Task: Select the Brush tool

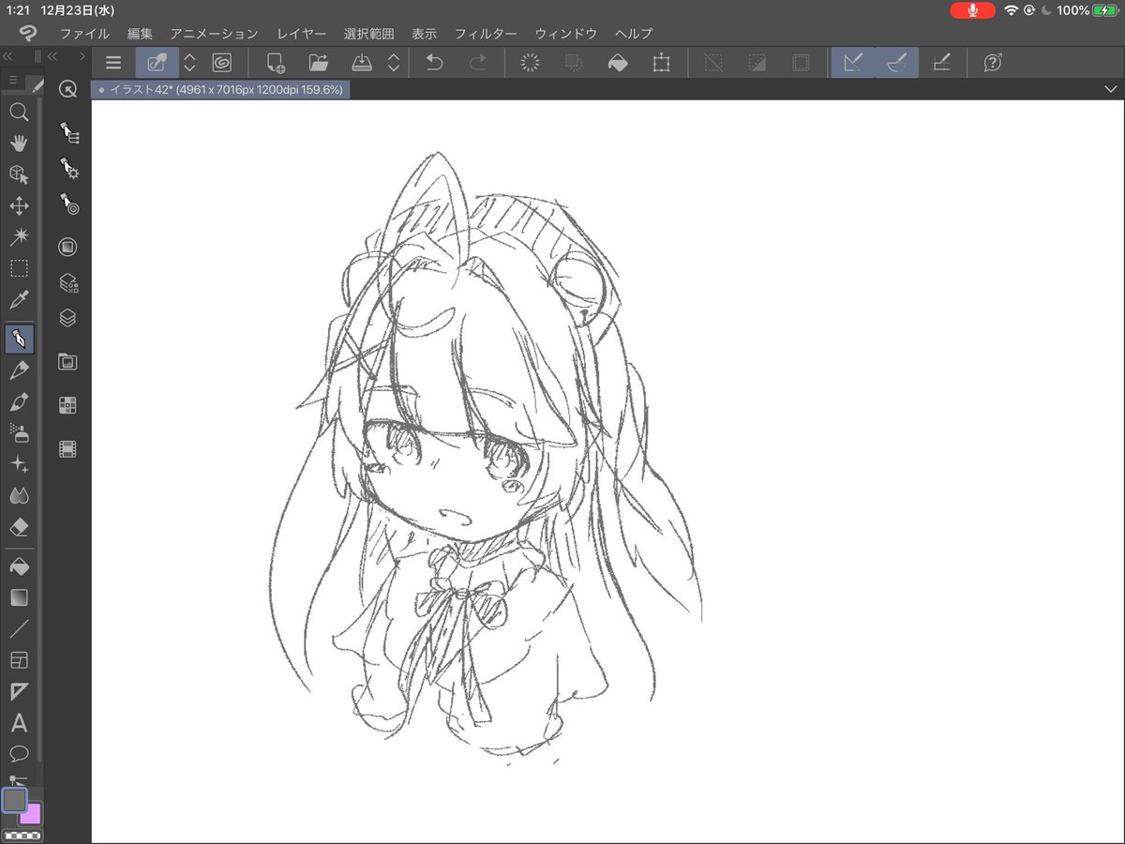Action: [19, 401]
